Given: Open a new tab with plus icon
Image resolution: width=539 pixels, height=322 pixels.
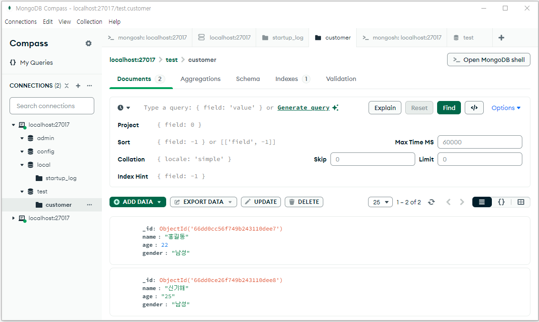Looking at the screenshot, I should pyautogui.click(x=501, y=38).
